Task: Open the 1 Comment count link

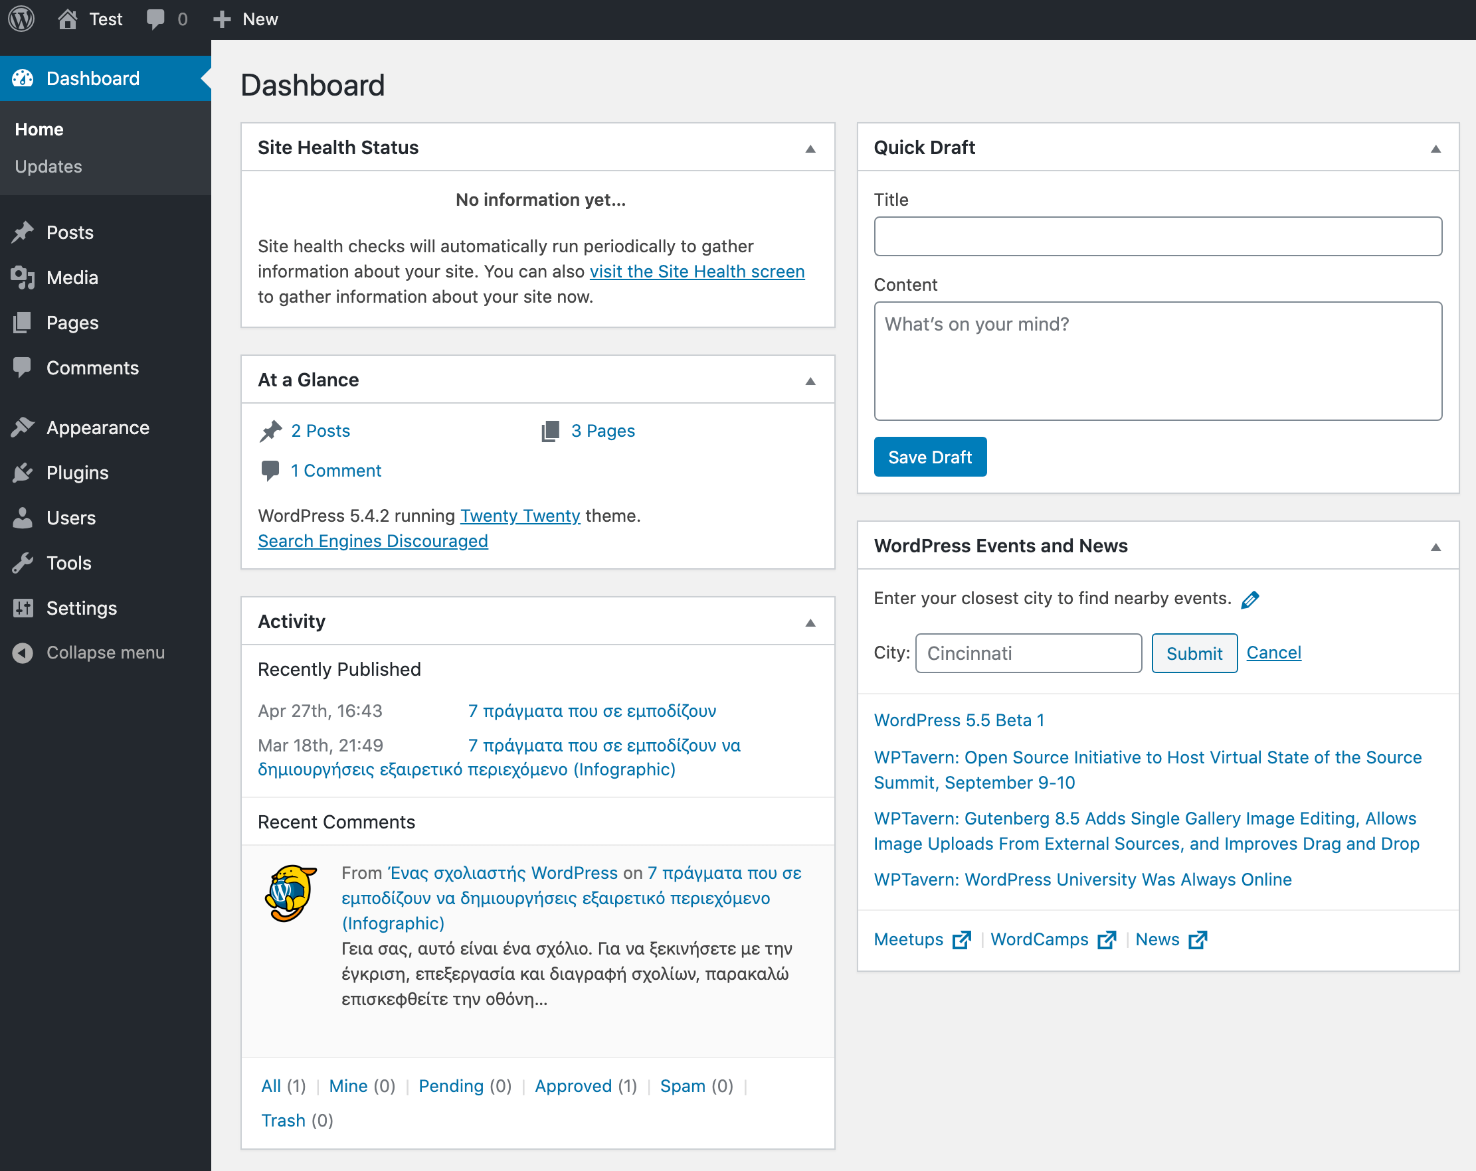Action: (x=335, y=471)
